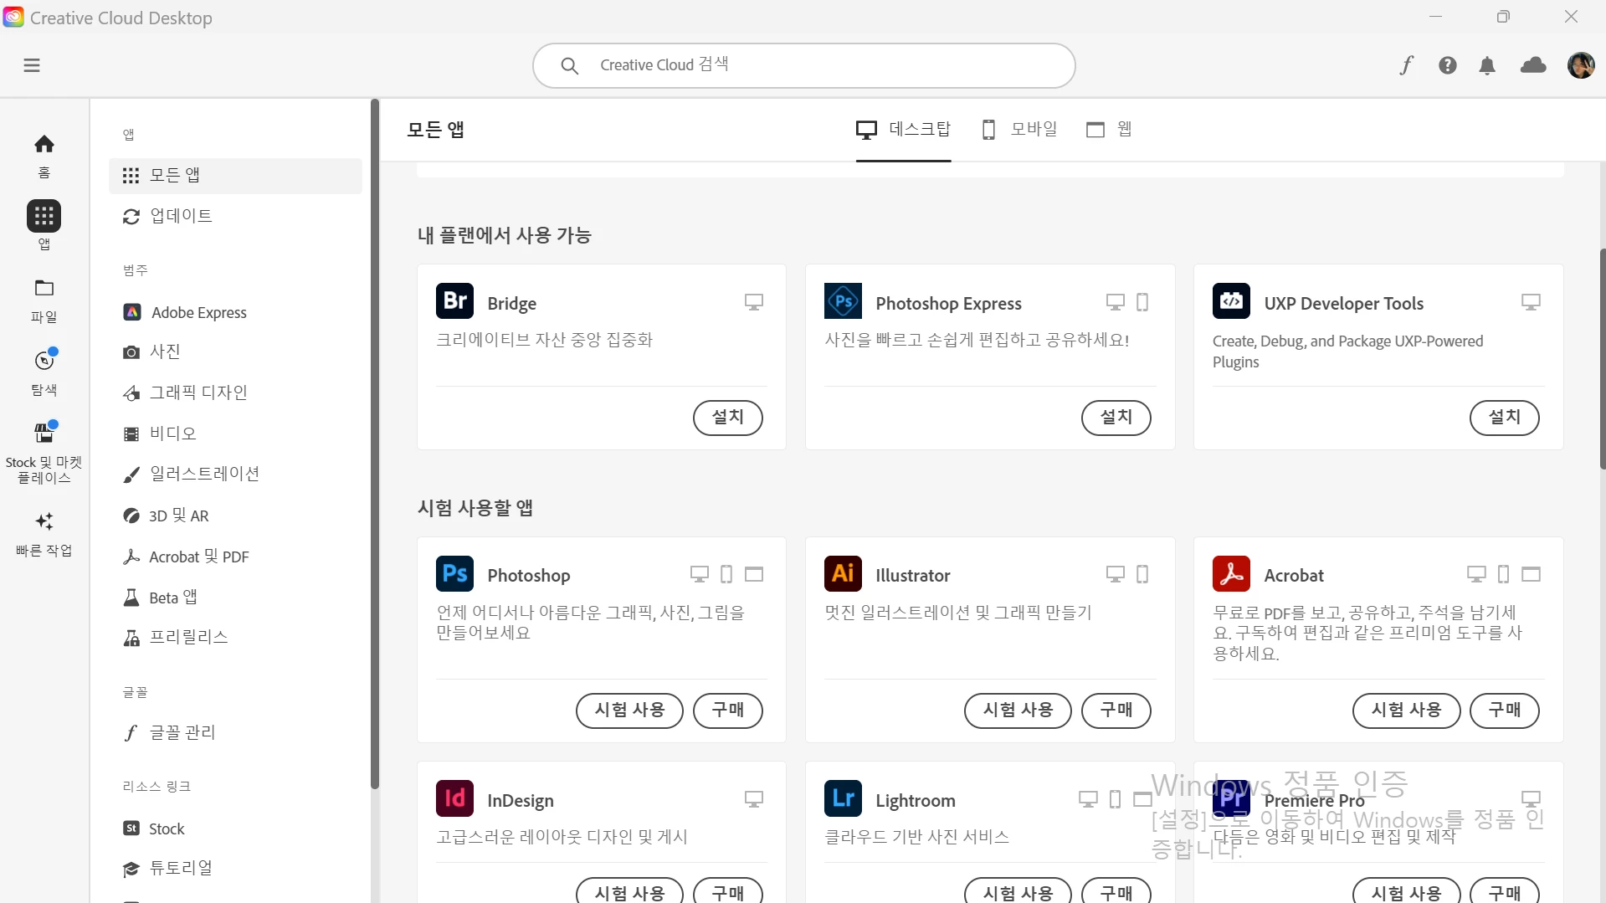1606x903 pixels.
Task: Select the Apps (앱) rail icon
Action: (44, 224)
